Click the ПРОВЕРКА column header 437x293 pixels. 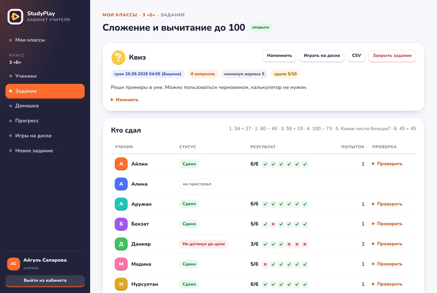384,147
